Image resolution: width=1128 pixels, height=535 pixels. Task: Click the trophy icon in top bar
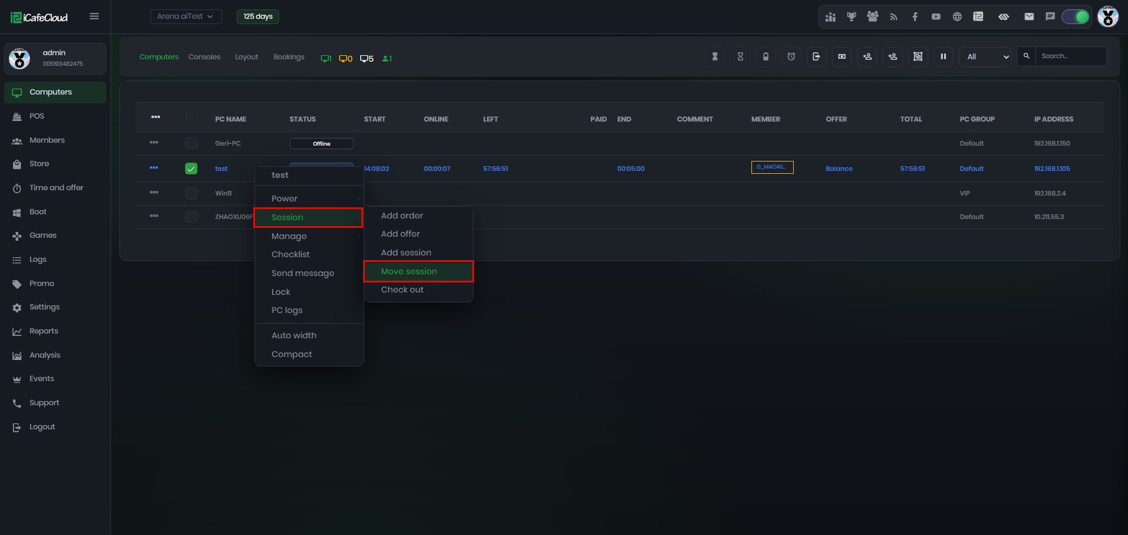pyautogui.click(x=851, y=17)
